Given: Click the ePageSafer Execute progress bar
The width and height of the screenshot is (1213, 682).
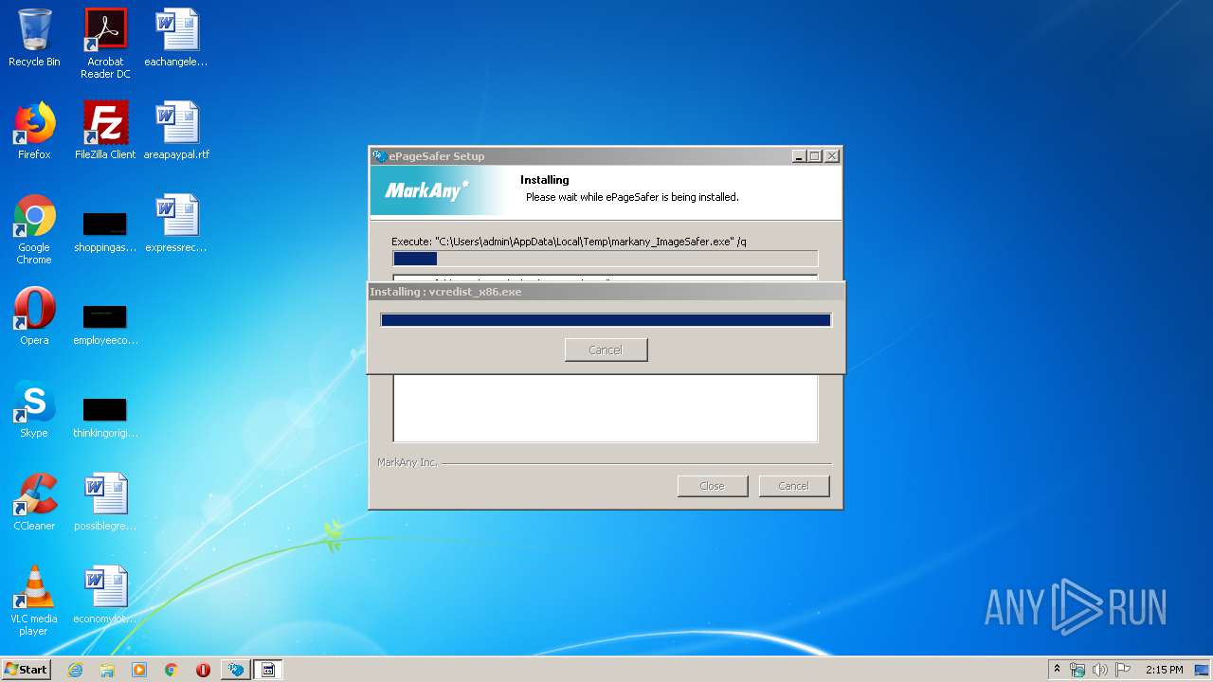Looking at the screenshot, I should [605, 259].
